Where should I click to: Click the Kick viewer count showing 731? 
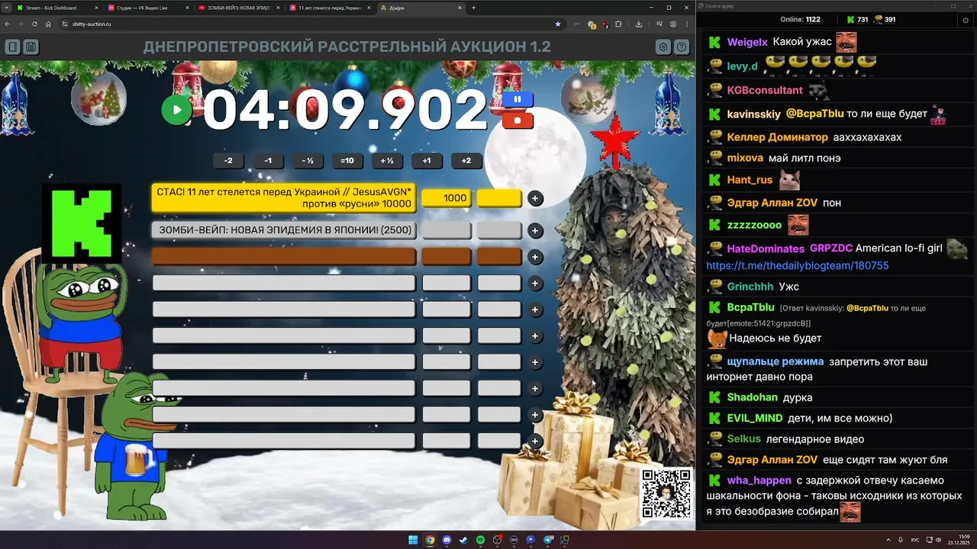pyautogui.click(x=856, y=19)
